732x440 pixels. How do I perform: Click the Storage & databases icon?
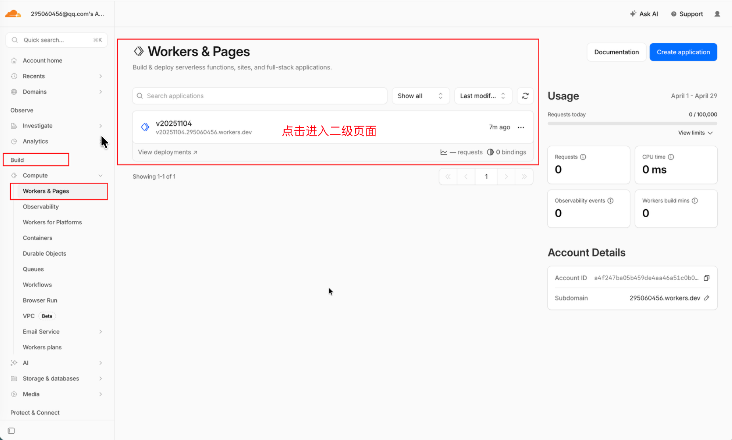pos(14,379)
